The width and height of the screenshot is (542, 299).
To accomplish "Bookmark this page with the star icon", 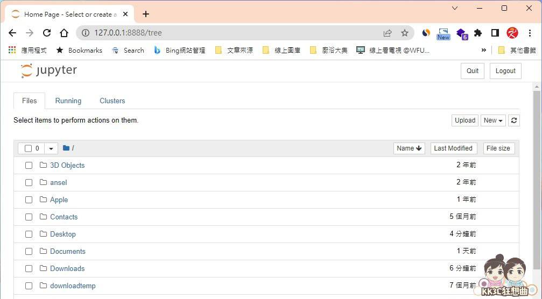I will pos(405,33).
